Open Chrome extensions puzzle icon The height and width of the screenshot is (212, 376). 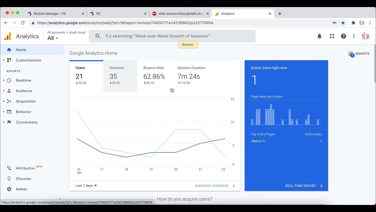353,23
